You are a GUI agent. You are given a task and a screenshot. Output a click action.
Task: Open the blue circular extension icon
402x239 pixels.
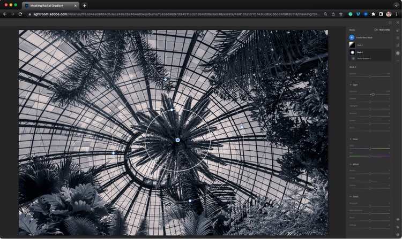tap(366, 14)
